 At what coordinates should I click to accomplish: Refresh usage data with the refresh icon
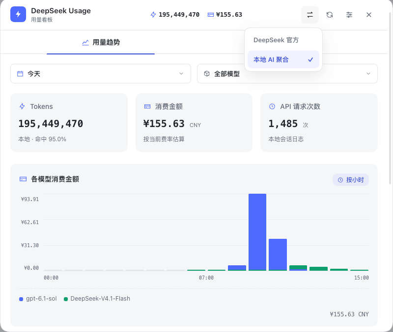click(330, 15)
